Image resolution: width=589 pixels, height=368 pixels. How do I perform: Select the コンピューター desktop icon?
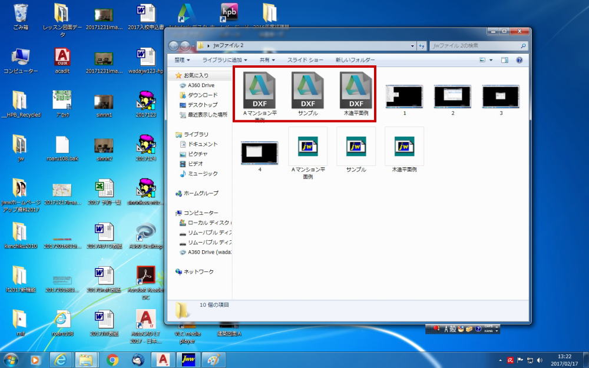tap(21, 61)
